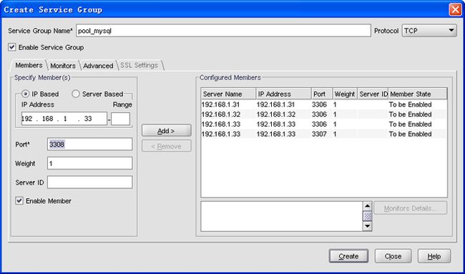Click IP Address cell 192.168.1.31

coord(276,104)
